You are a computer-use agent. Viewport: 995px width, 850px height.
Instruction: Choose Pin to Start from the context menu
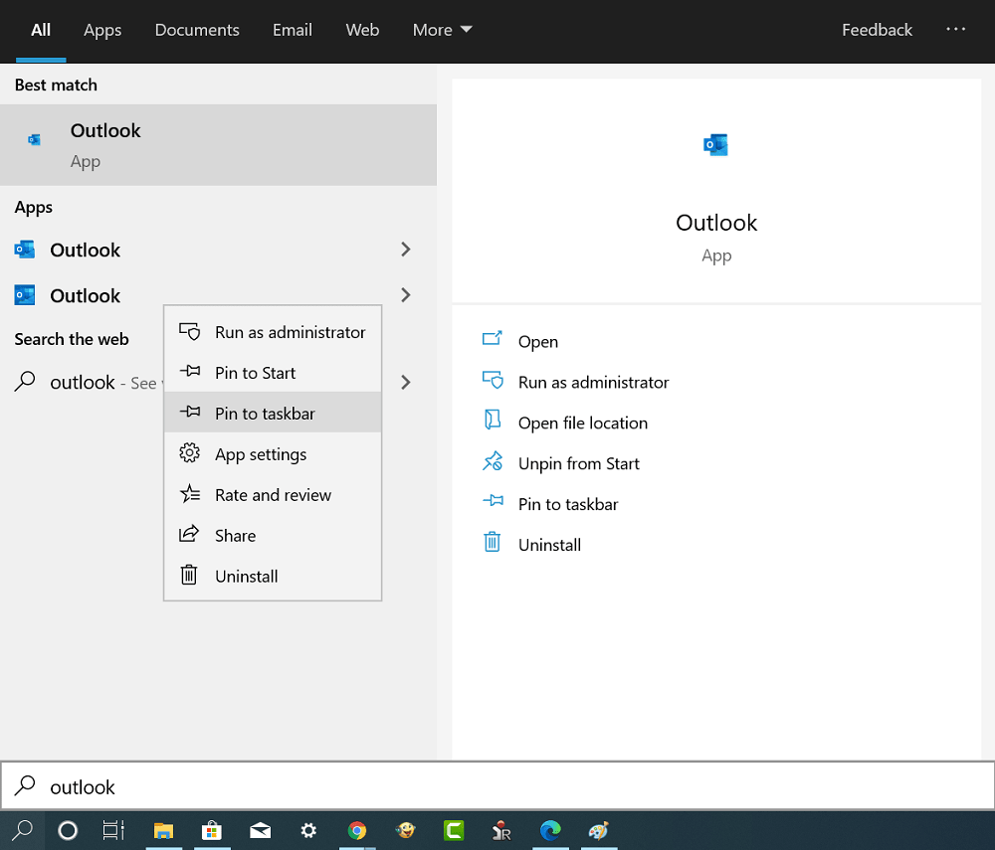[273, 373]
